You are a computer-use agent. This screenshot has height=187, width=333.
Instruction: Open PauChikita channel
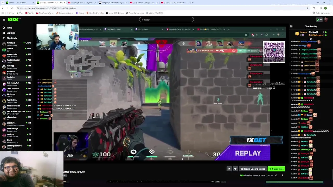17,101
